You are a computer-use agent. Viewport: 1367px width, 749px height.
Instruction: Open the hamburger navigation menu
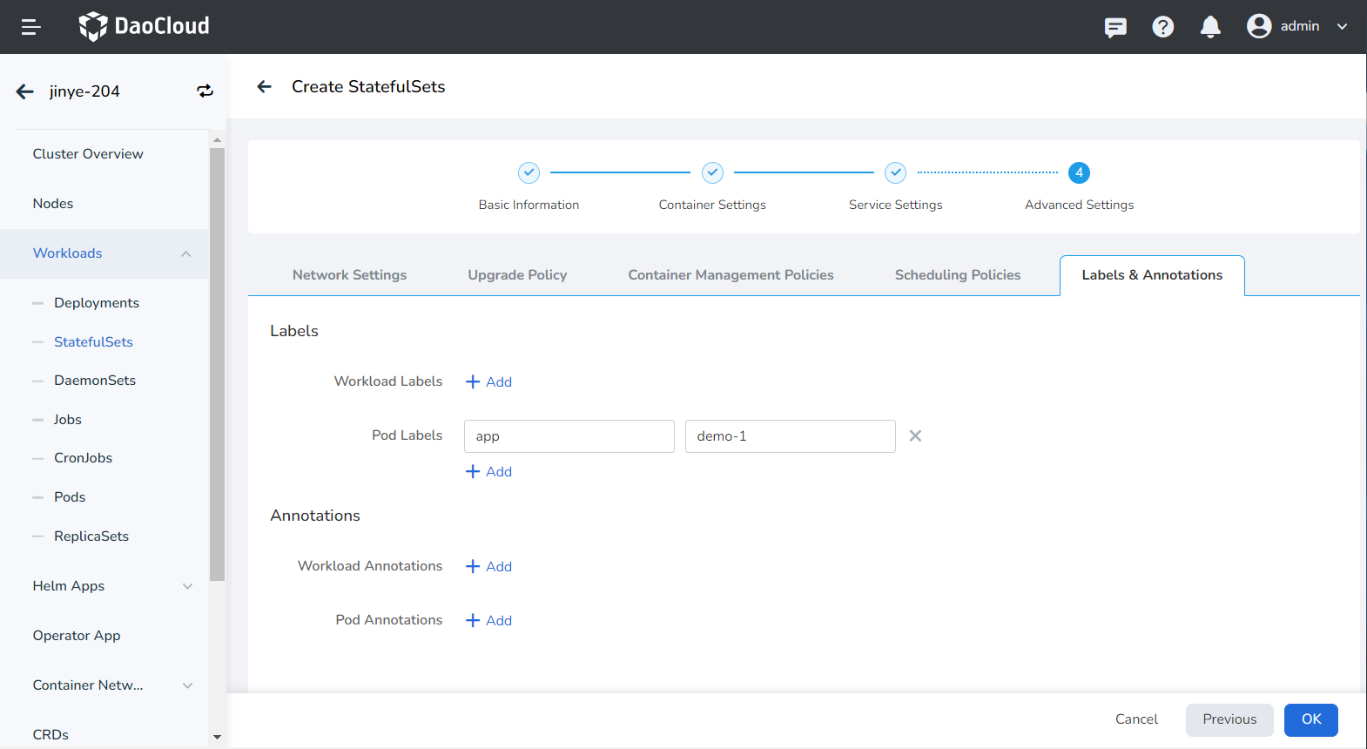(x=30, y=27)
